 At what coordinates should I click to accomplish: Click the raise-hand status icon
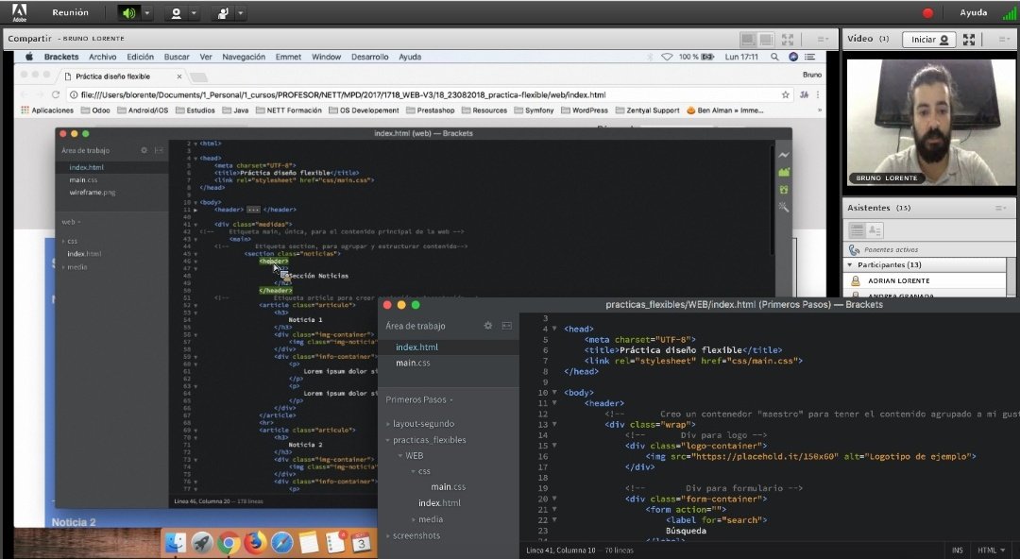click(223, 13)
